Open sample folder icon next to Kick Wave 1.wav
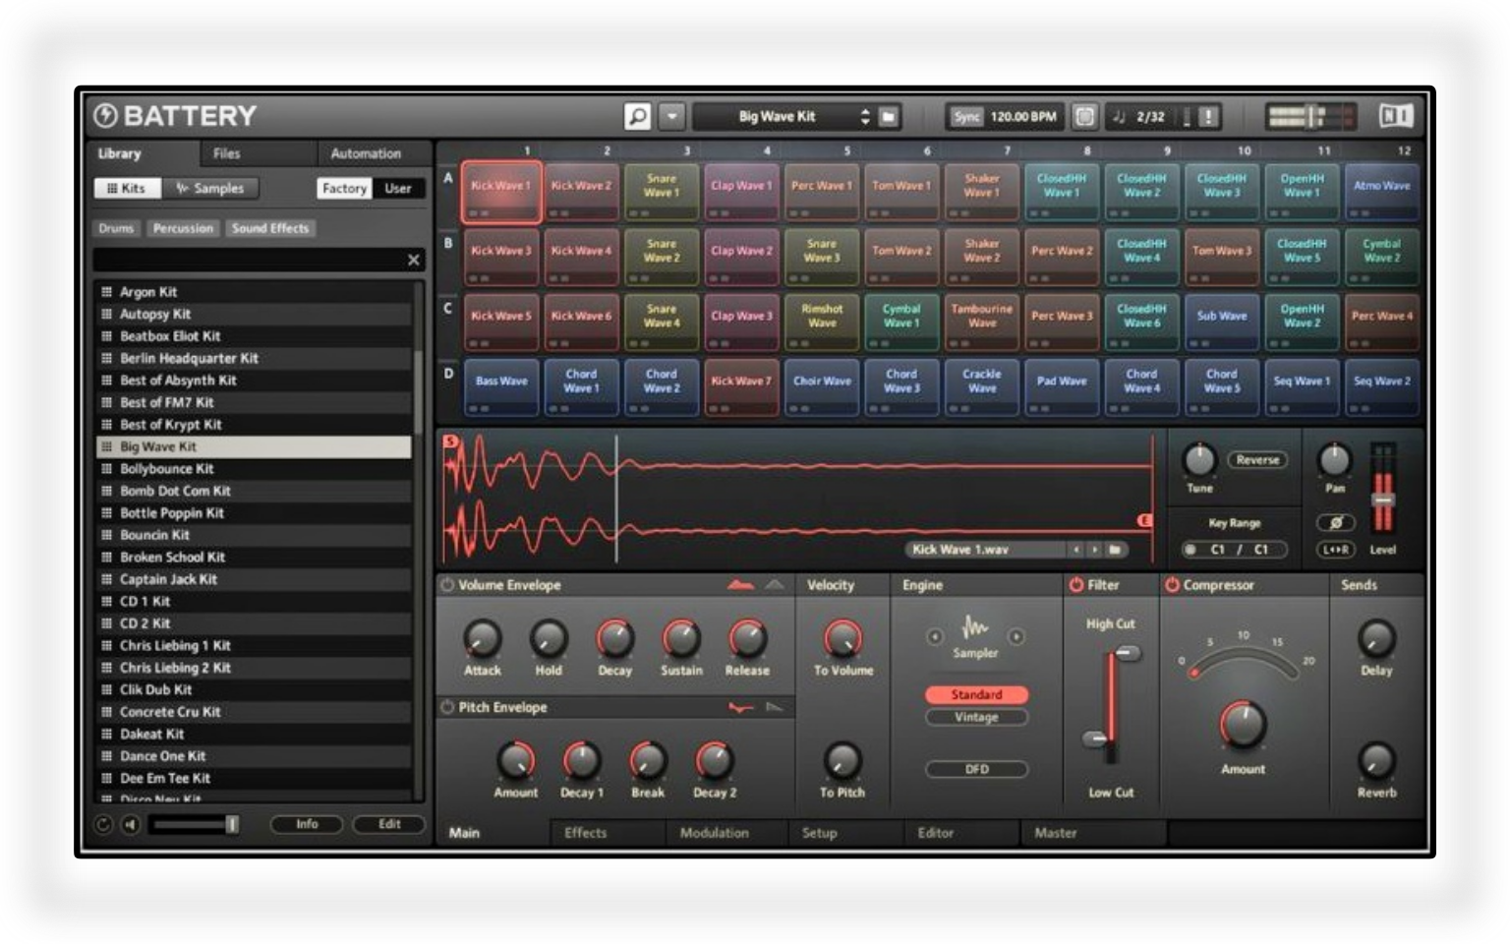This screenshot has width=1510, height=944. (1115, 550)
